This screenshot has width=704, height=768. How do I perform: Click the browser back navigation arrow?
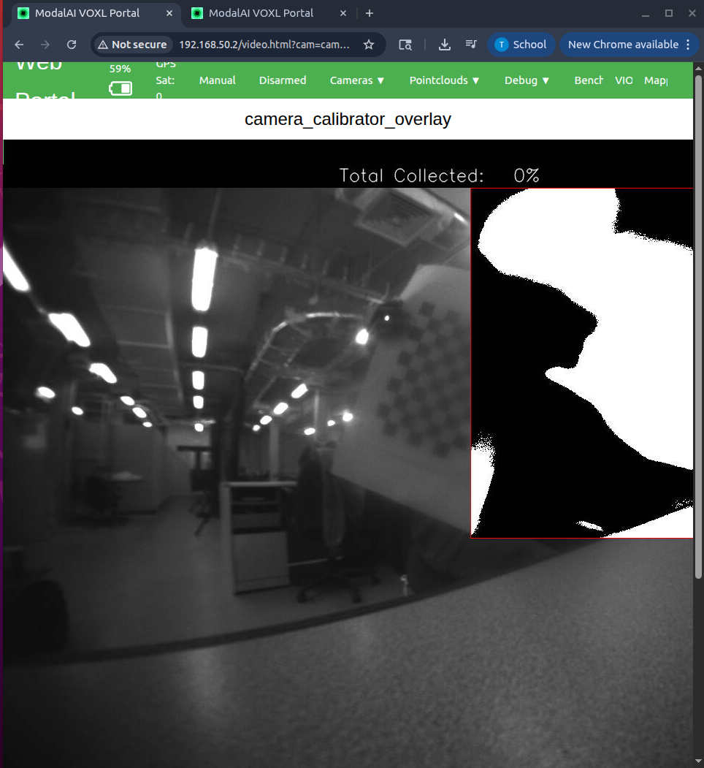tap(18, 45)
